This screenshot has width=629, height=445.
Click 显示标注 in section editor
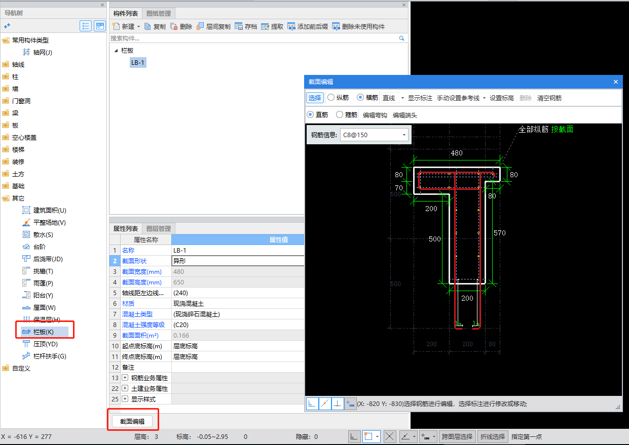pyautogui.click(x=420, y=98)
